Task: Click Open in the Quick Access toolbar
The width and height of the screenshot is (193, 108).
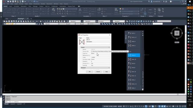Action: (x=11, y=1)
